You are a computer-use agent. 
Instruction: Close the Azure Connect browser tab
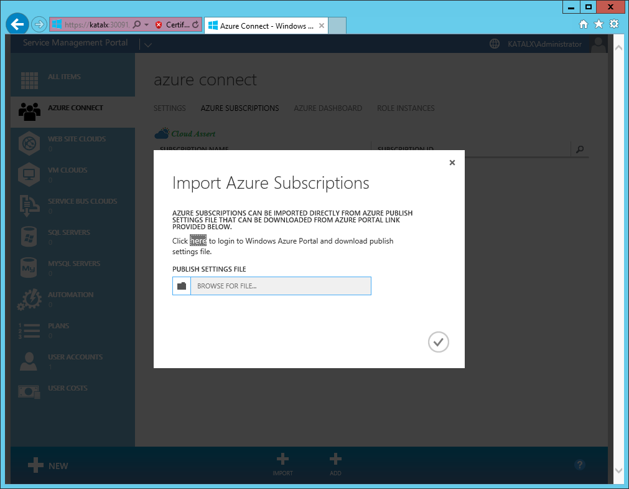click(321, 26)
